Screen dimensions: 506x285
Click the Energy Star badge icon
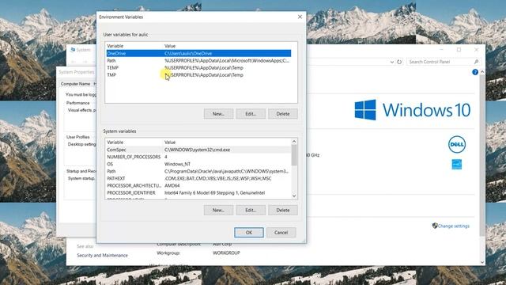click(457, 164)
